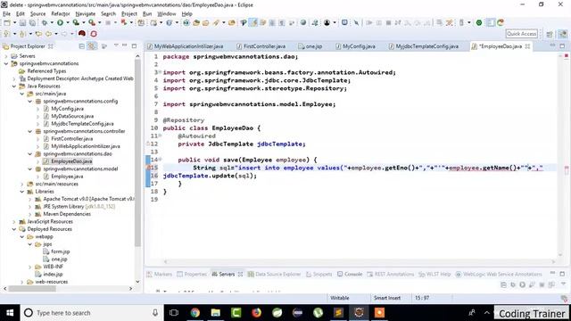Maximize the Project Explorer panel
Screen dimensions: 571x321
pos(134,46)
